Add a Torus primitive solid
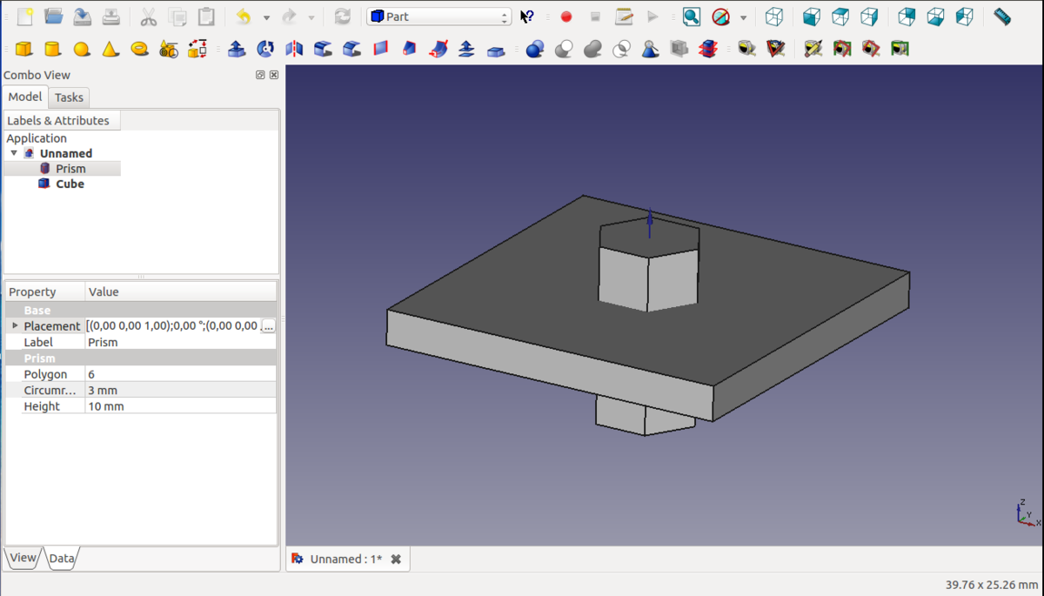The image size is (1044, 596). (139, 49)
